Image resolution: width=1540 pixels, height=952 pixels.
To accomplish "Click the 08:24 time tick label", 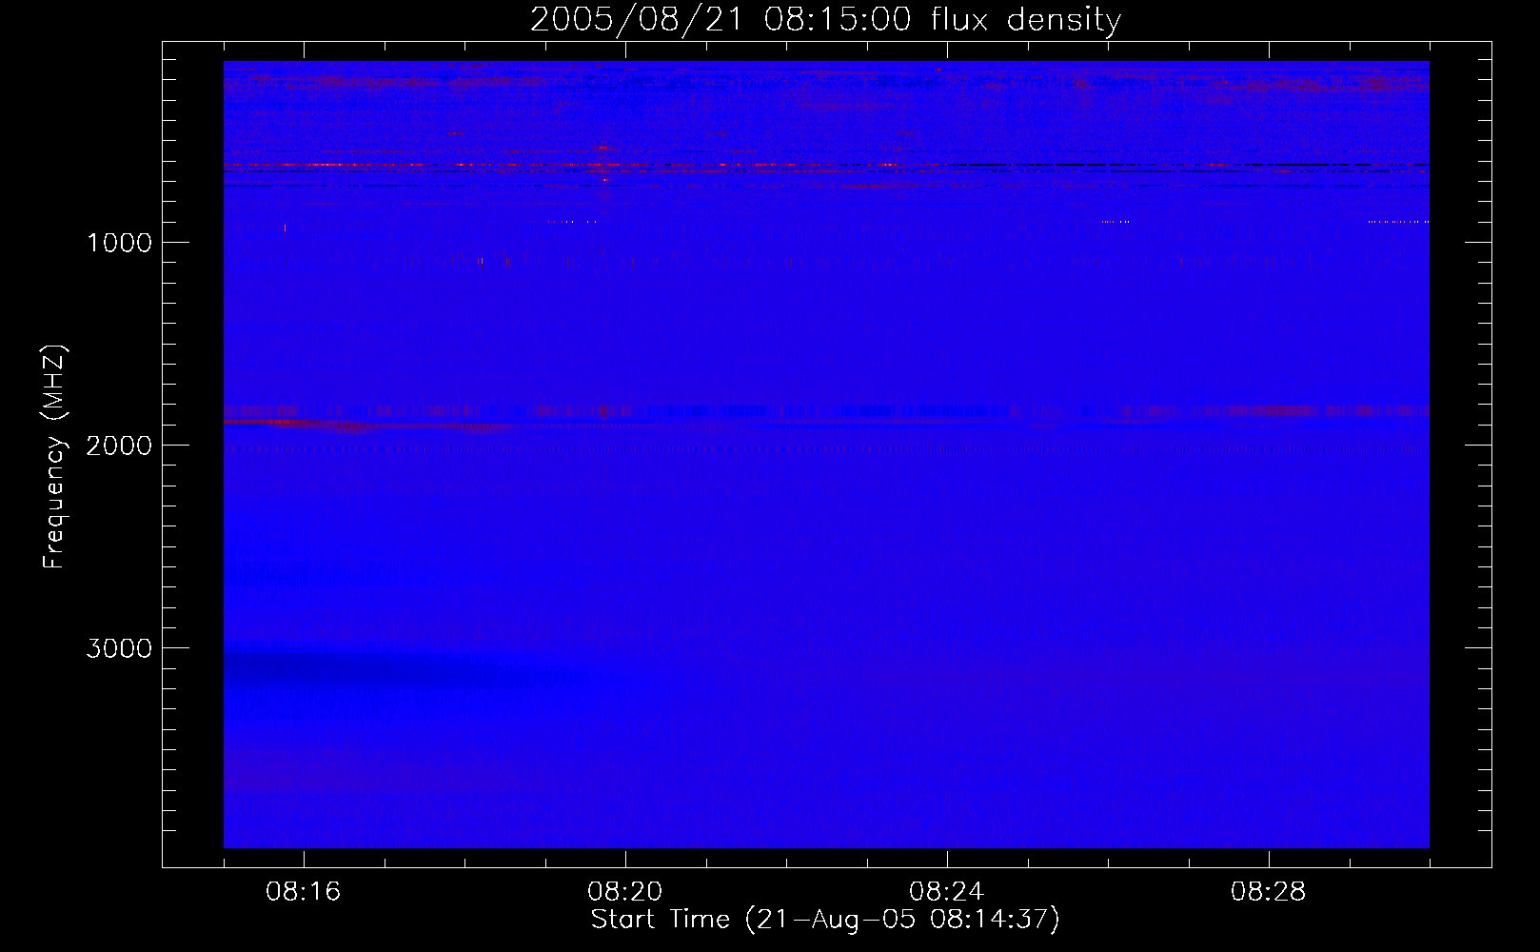I will 947,892.
